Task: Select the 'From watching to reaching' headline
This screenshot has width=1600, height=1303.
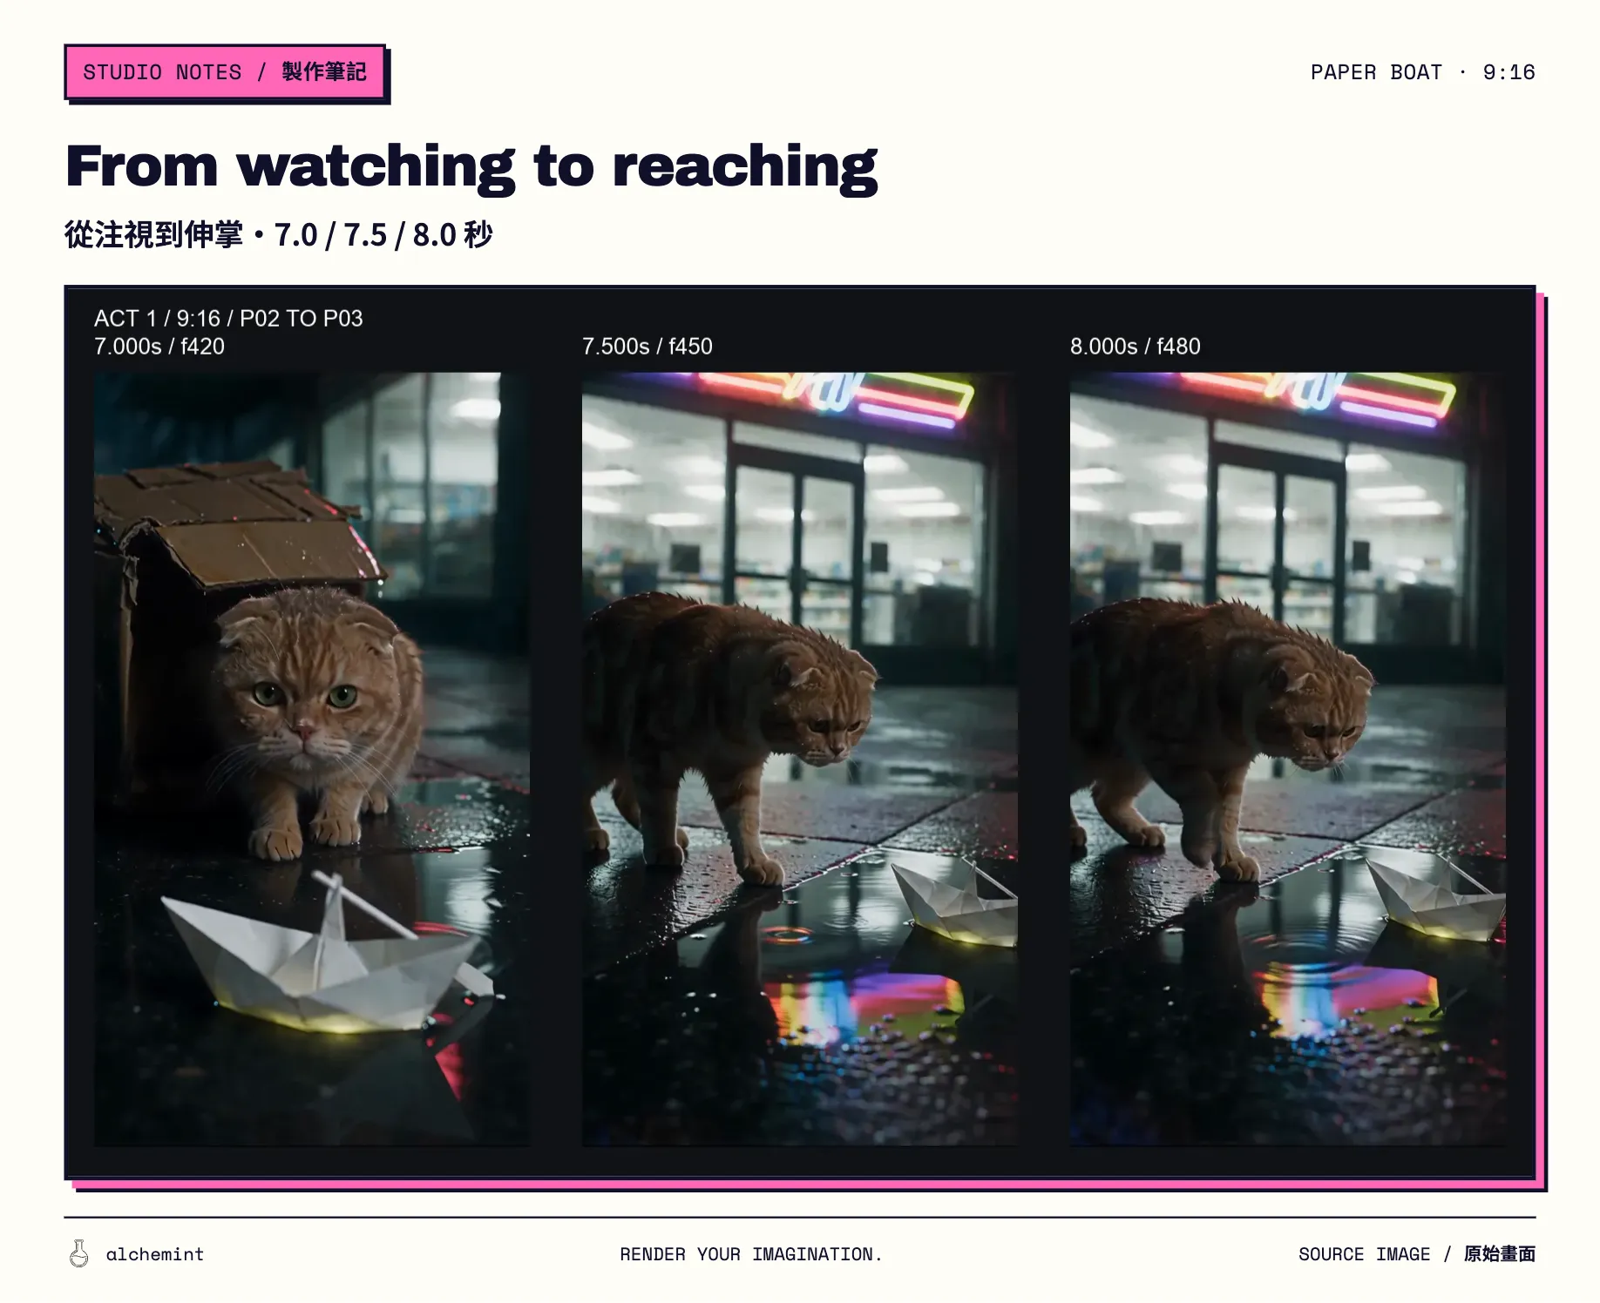Action: point(471,167)
